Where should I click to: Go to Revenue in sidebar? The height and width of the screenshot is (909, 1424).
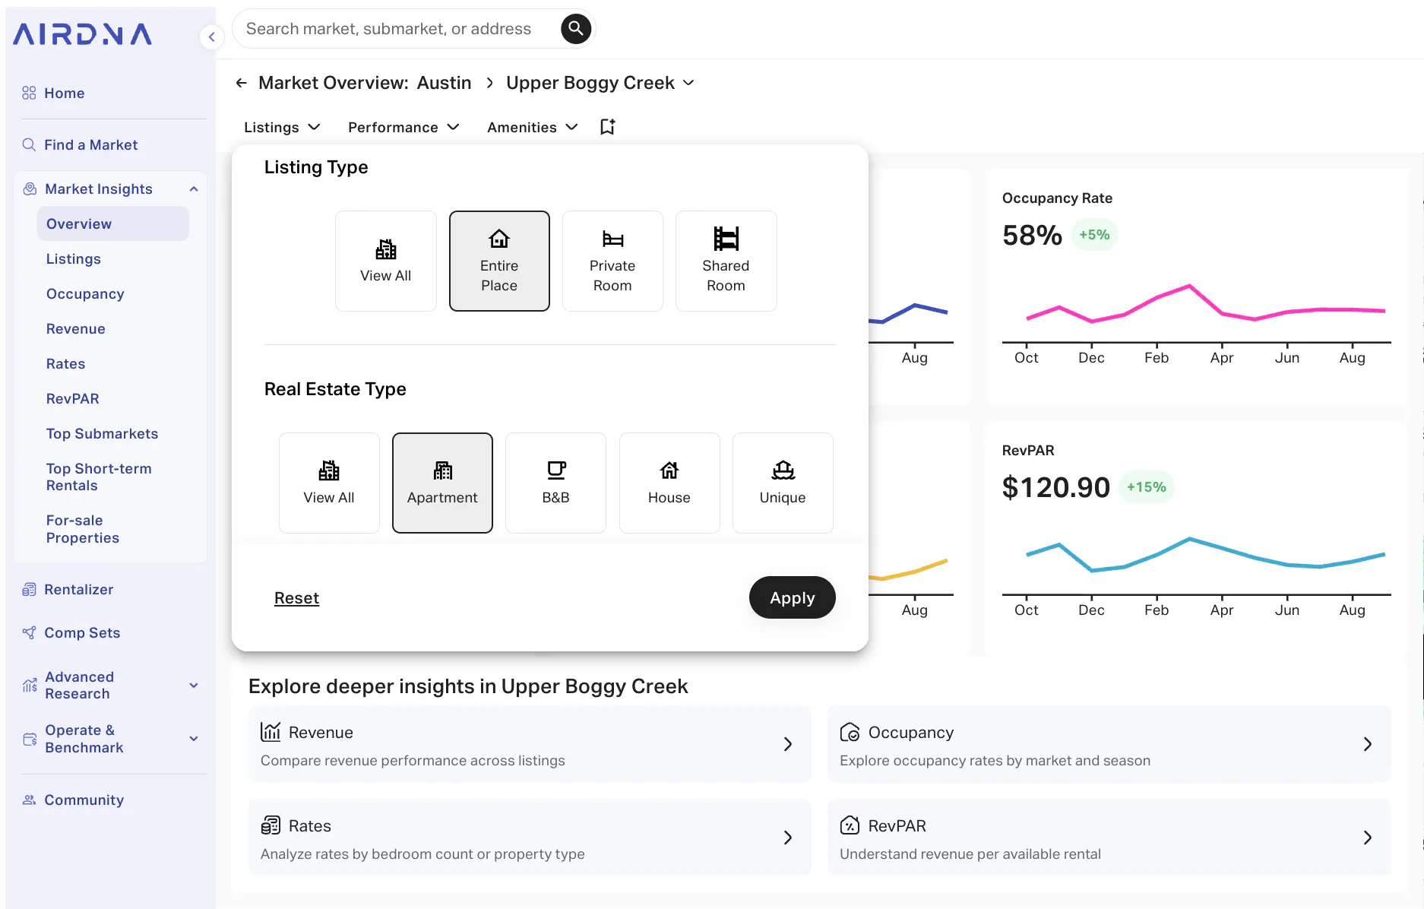pos(75,328)
